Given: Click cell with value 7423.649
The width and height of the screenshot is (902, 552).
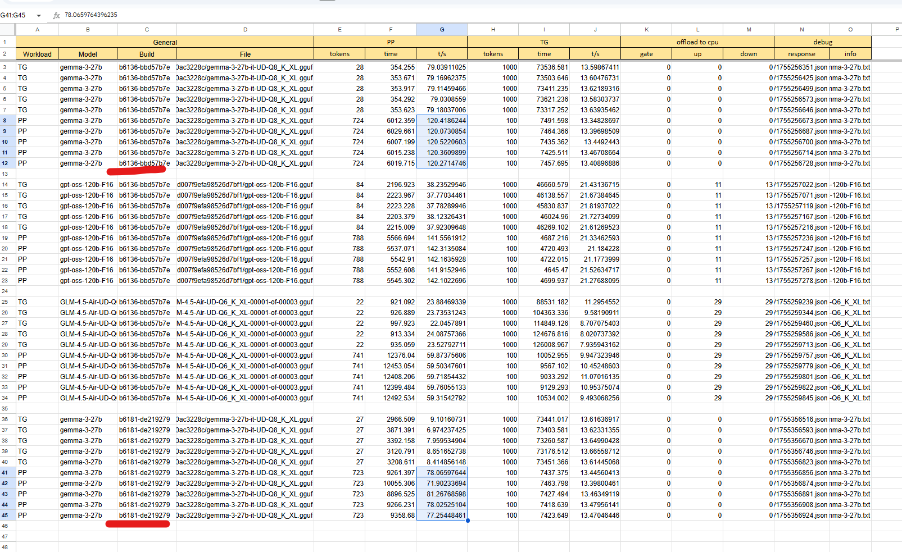Looking at the screenshot, I should tap(544, 515).
